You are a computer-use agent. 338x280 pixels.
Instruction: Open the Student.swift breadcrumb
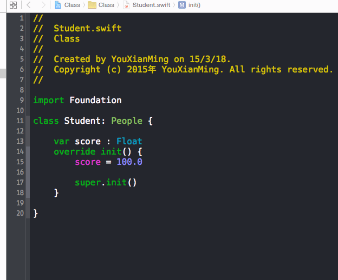coord(151,5)
